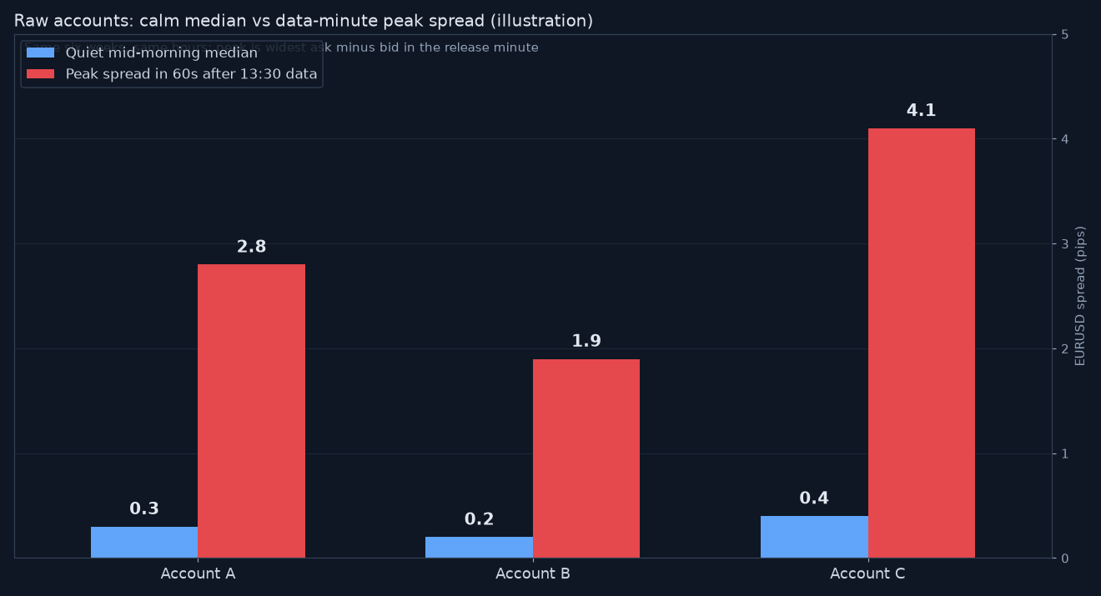
Task: Select the Quiet mid-morning median legend label
Action: click(162, 53)
